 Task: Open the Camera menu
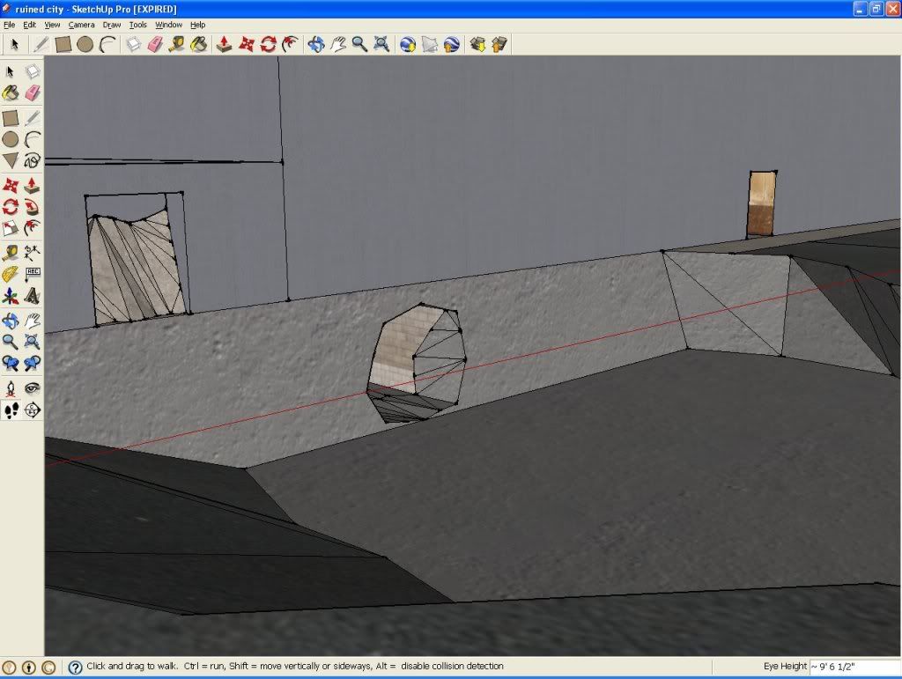(x=82, y=25)
